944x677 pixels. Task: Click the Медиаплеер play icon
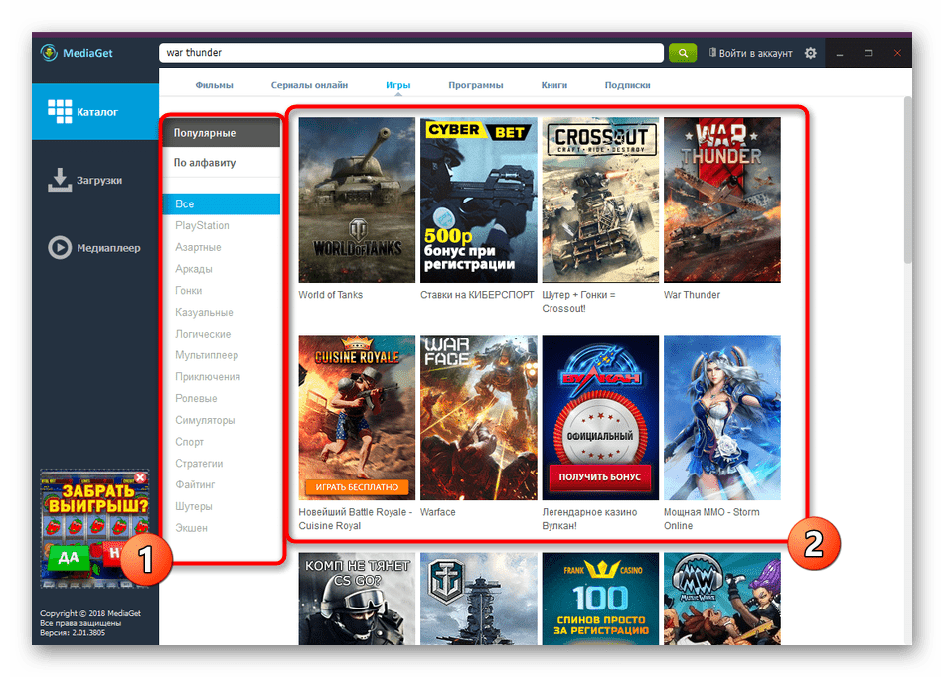[59, 248]
